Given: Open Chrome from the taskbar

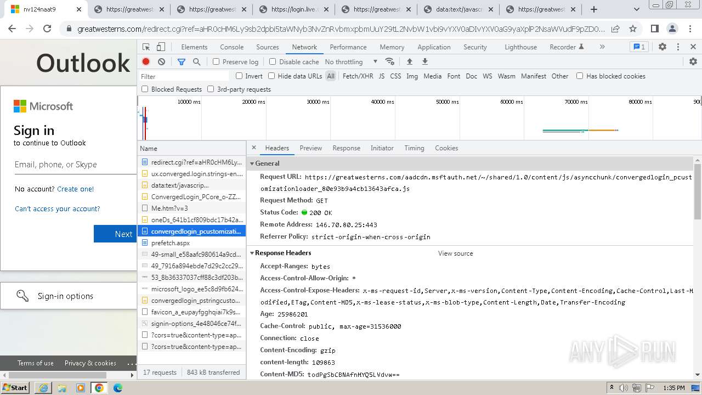Looking at the screenshot, I should point(99,388).
